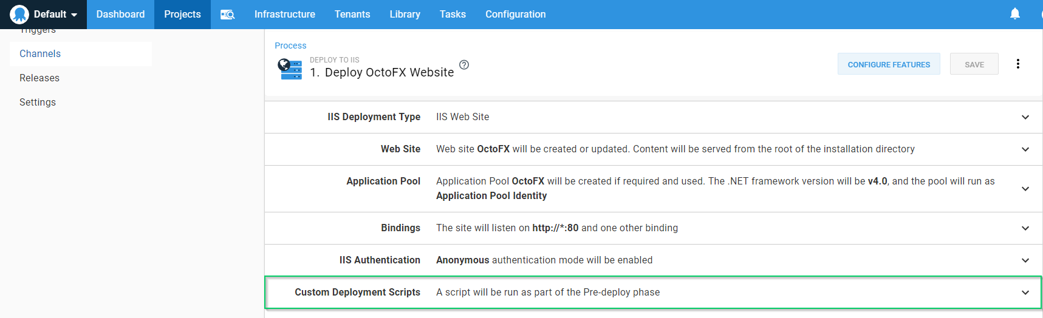Image resolution: width=1043 pixels, height=318 pixels.
Task: Click the help icon beside step name
Action: pos(464,65)
